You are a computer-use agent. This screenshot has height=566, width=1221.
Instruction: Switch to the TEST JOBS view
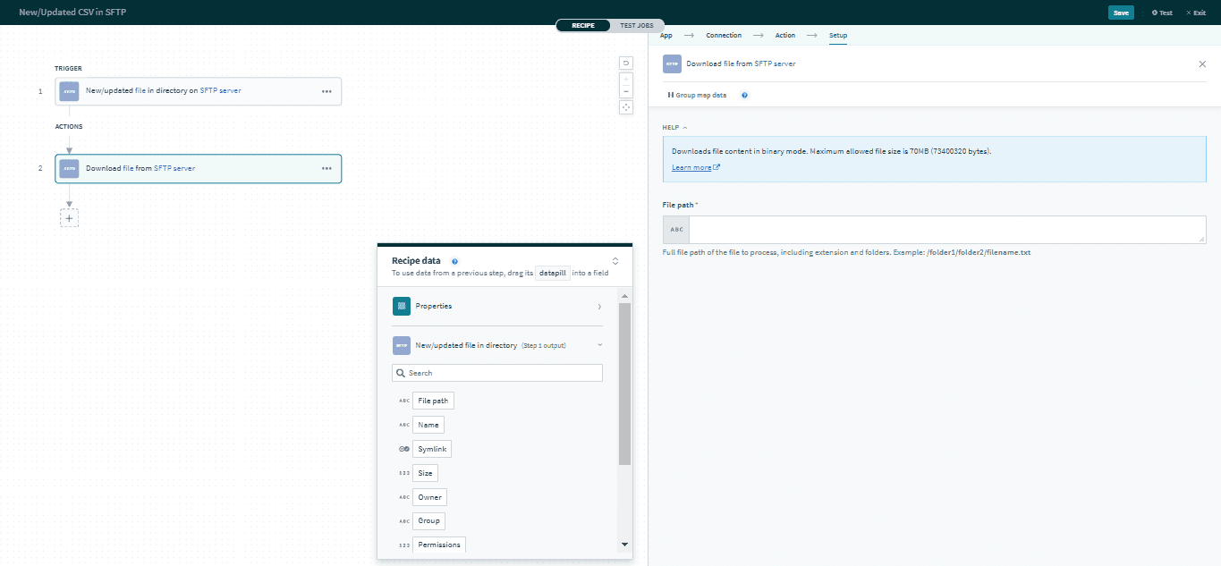tap(642, 25)
